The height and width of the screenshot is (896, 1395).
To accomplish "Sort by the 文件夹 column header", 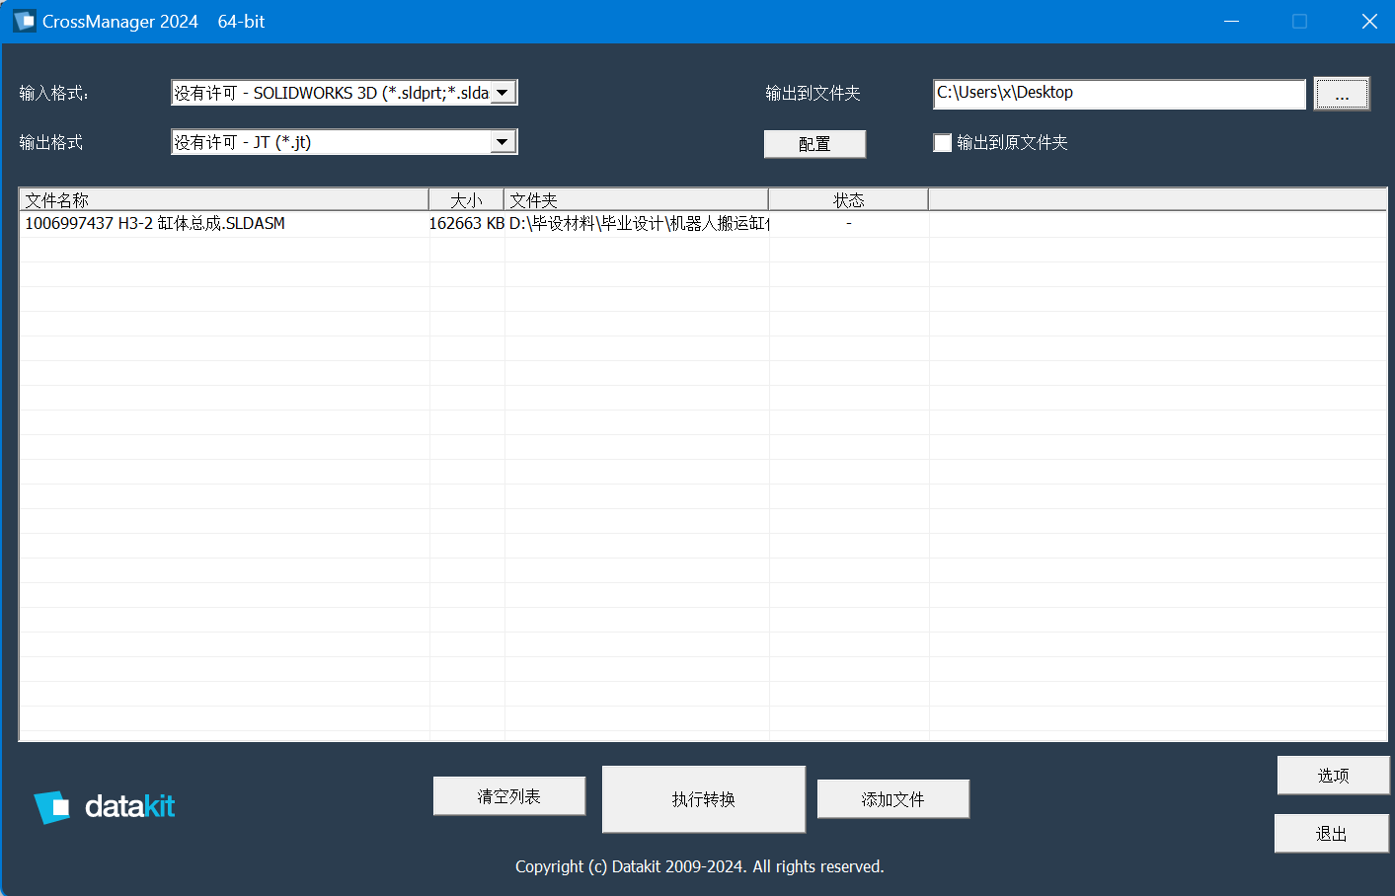I will [x=636, y=200].
